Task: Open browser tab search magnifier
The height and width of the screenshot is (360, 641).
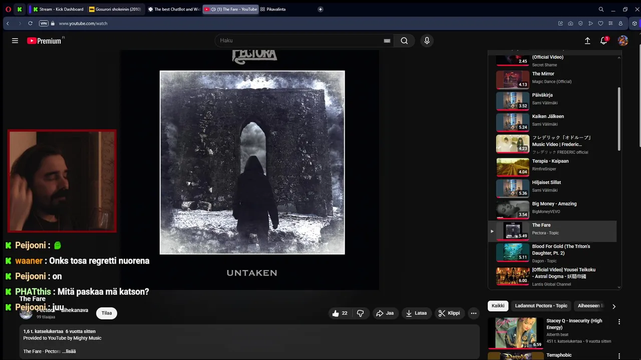Action: [601, 9]
